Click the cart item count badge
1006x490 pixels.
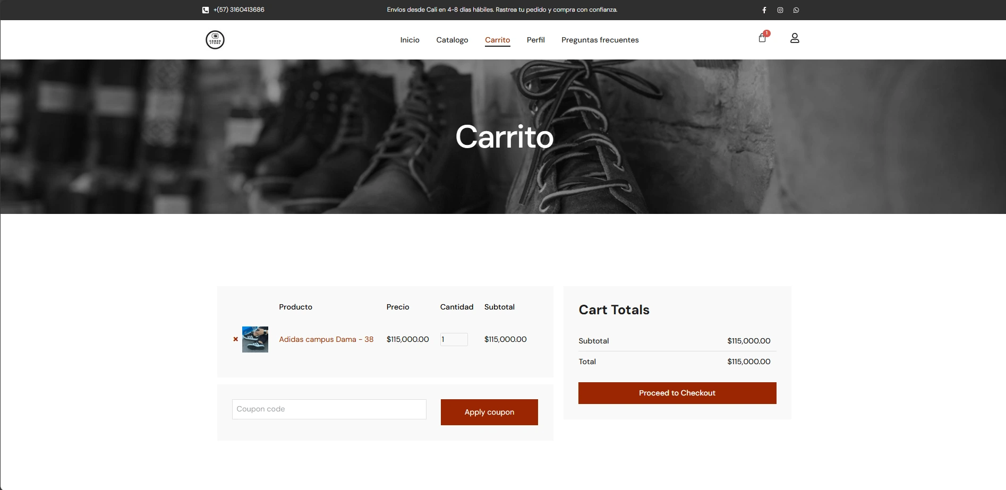[x=766, y=33]
